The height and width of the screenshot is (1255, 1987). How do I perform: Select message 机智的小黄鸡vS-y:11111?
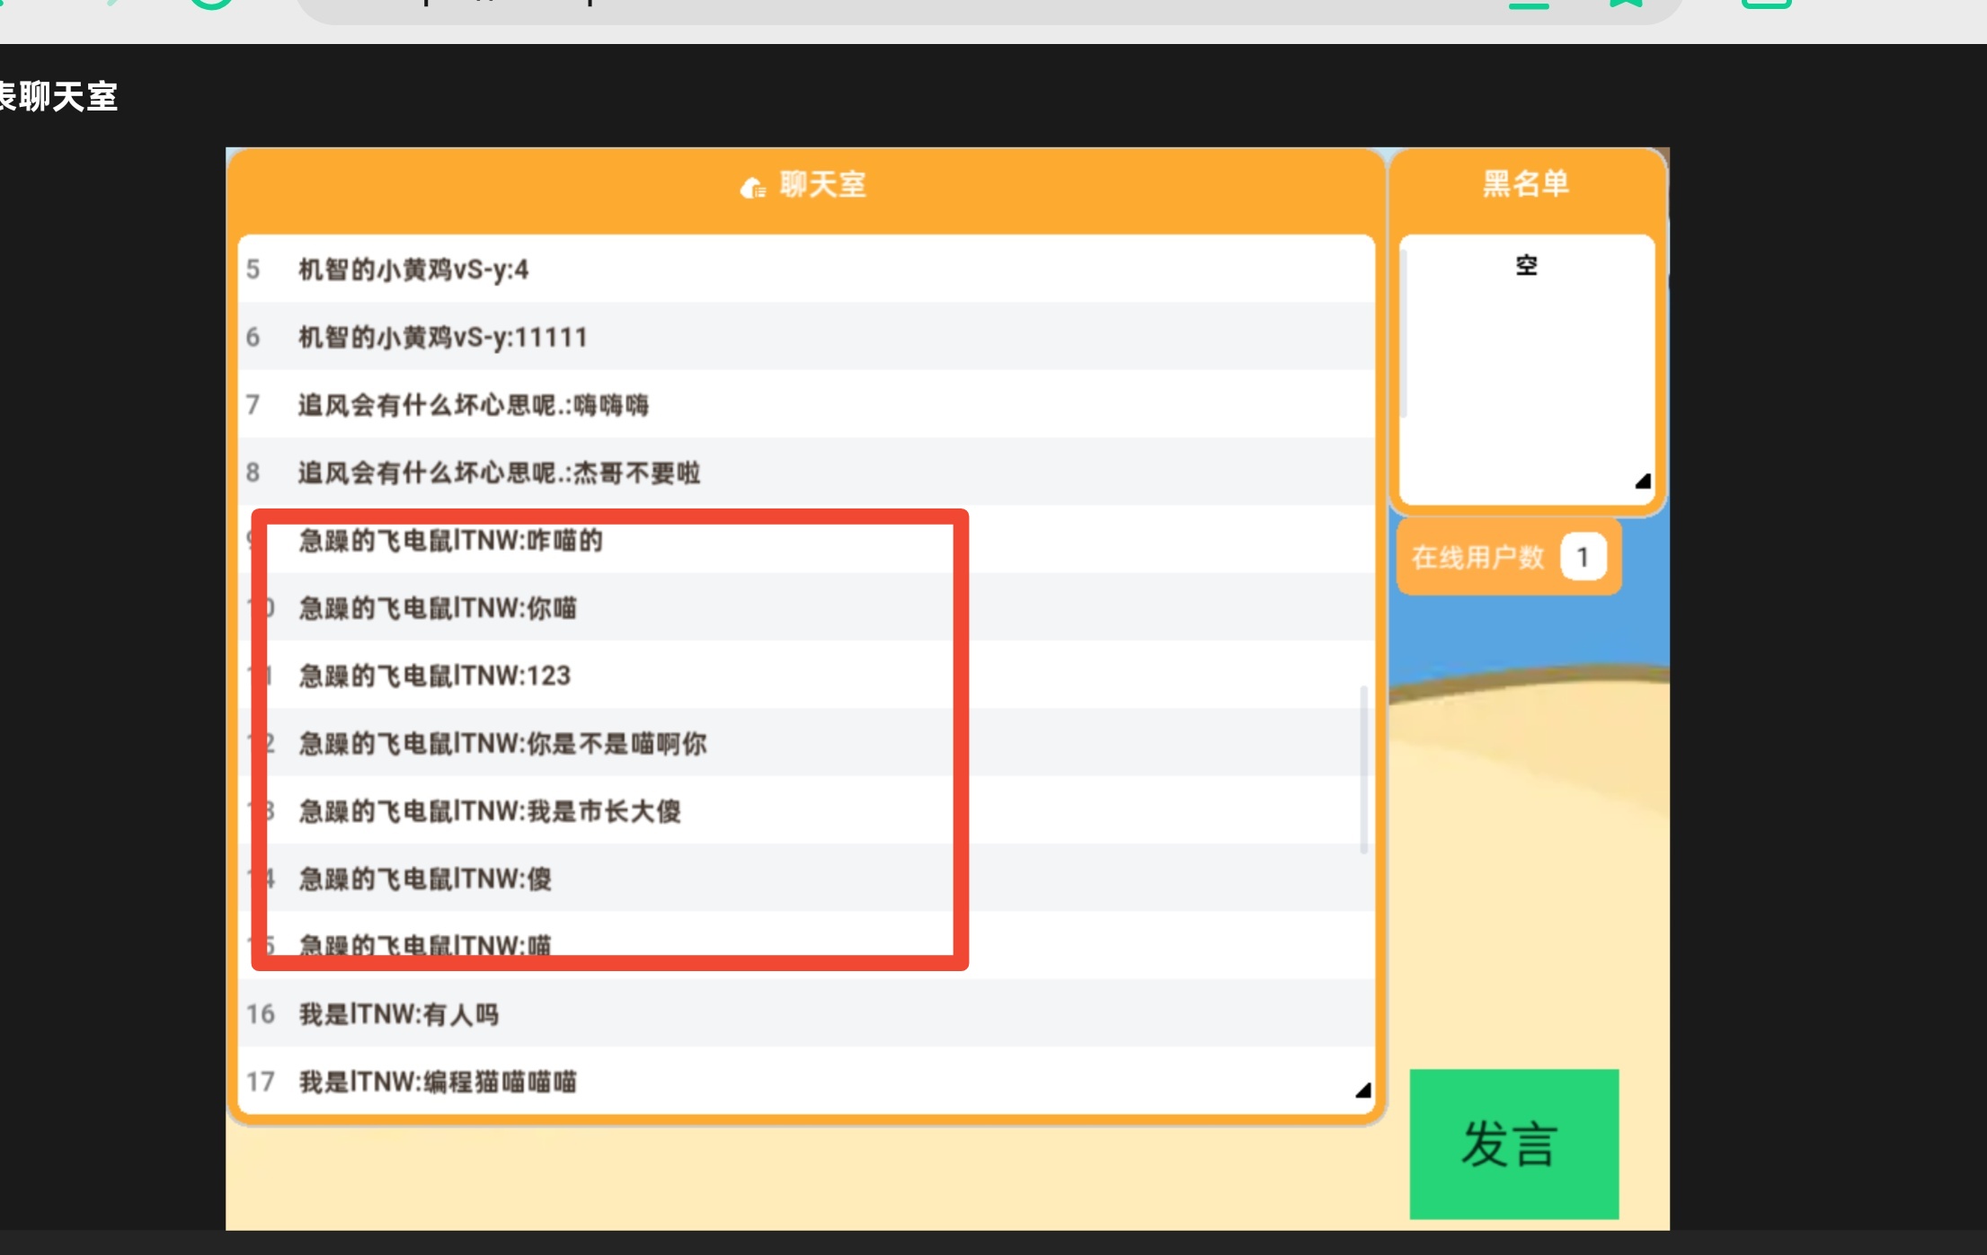click(x=806, y=337)
